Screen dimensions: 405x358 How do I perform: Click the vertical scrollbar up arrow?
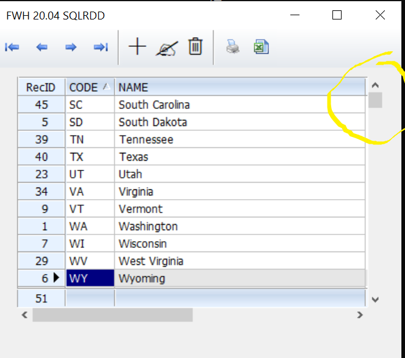[375, 85]
